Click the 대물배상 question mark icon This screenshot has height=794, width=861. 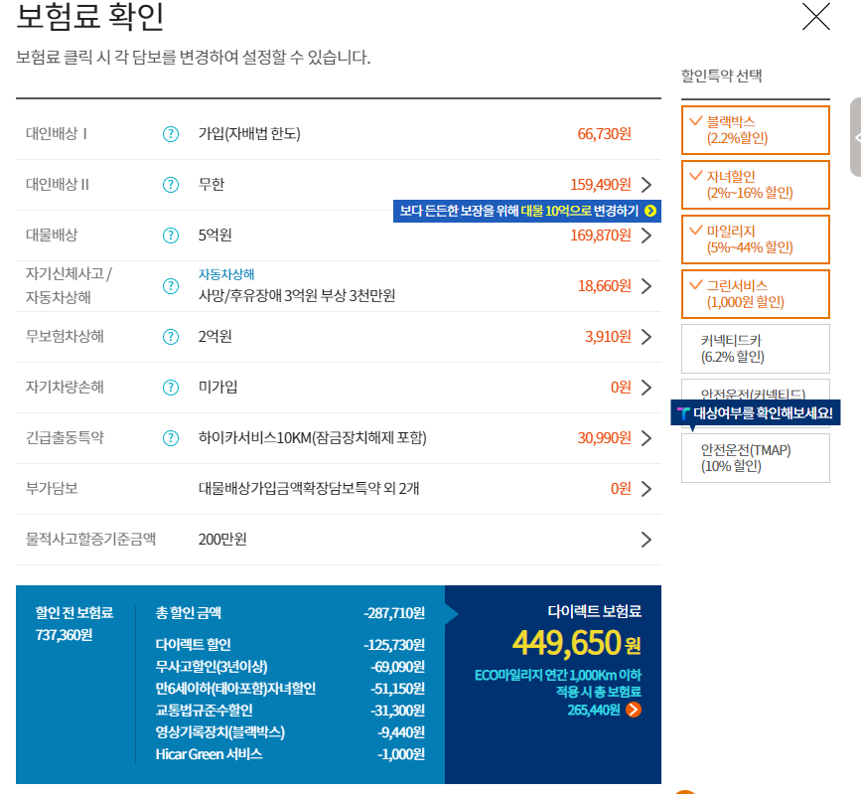170,236
